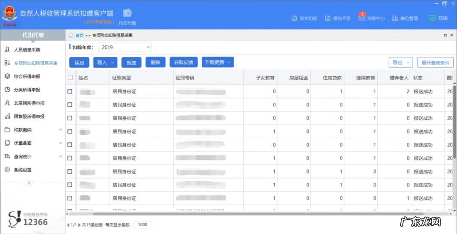Click the 人员信息采集 person icon
This screenshot has height=234, width=457.
(7, 49)
